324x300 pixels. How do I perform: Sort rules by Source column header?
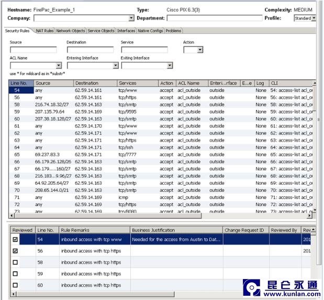pyautogui.click(x=53, y=83)
